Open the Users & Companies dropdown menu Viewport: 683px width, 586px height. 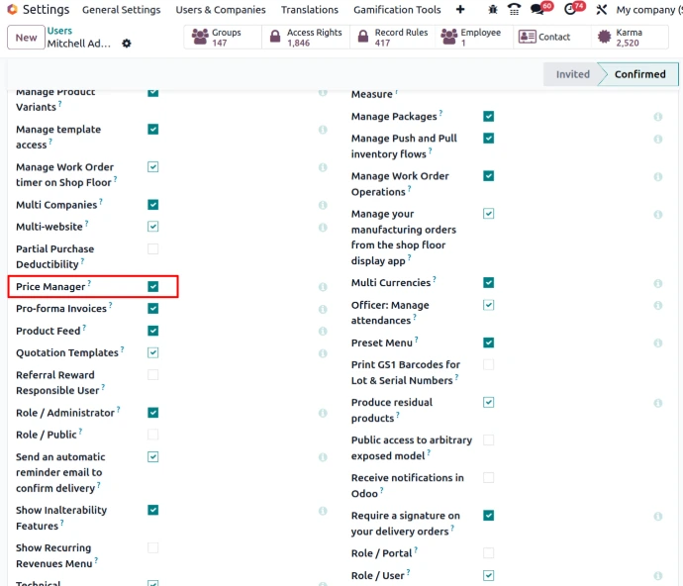coord(221,10)
